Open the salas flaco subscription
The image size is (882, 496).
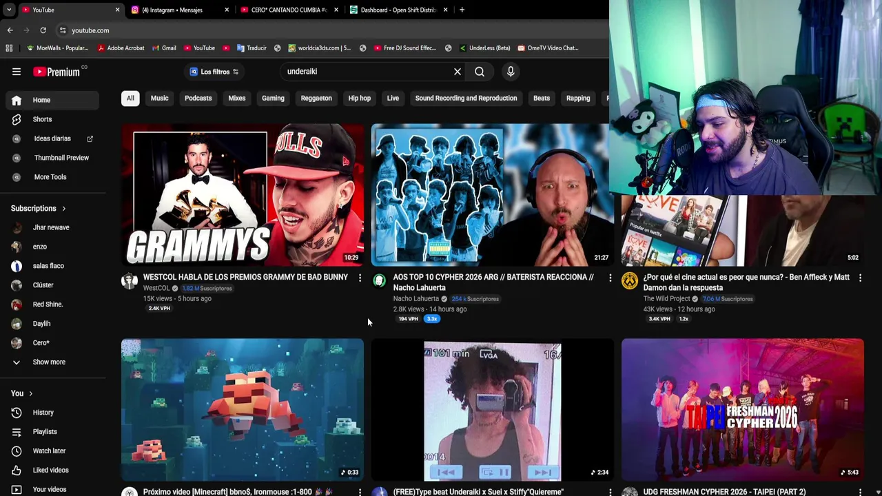pos(52,266)
